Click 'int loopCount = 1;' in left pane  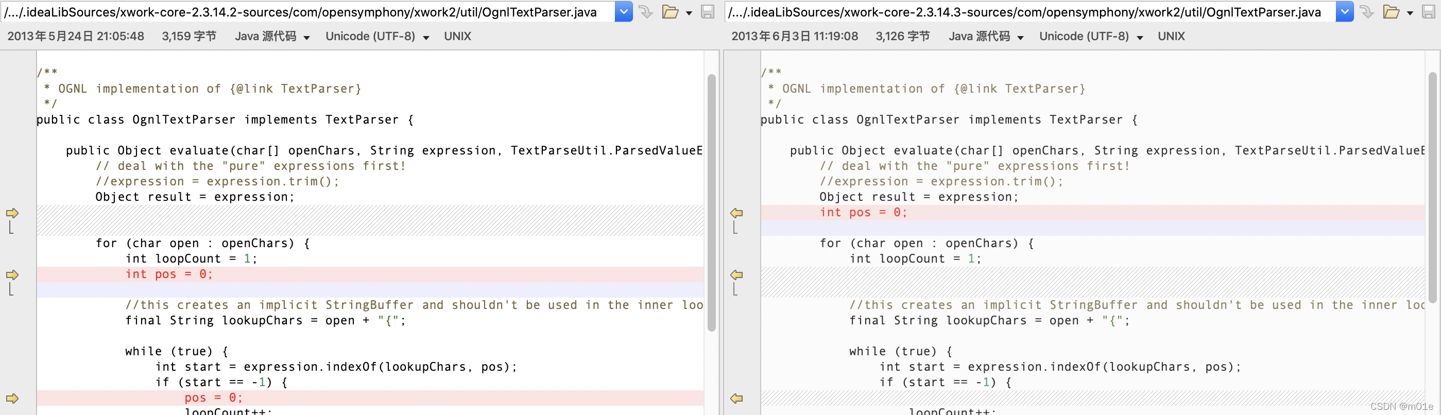191,259
